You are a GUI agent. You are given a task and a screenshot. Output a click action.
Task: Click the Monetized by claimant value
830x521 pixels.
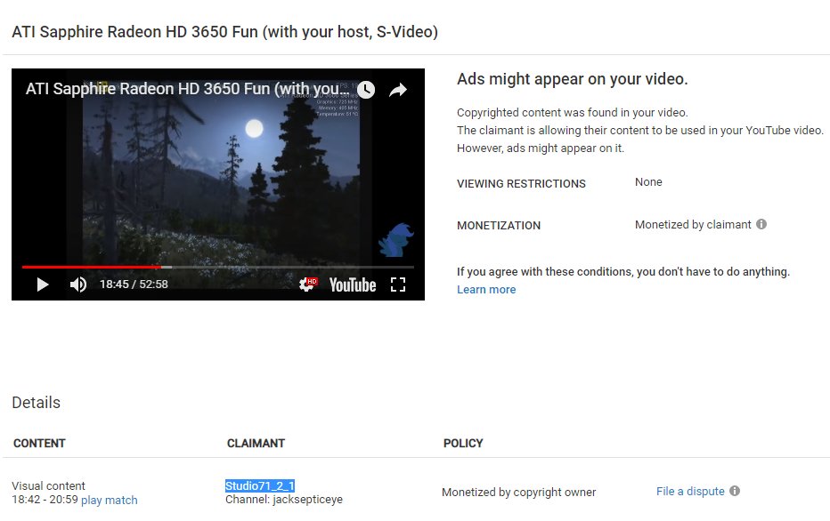693,225
